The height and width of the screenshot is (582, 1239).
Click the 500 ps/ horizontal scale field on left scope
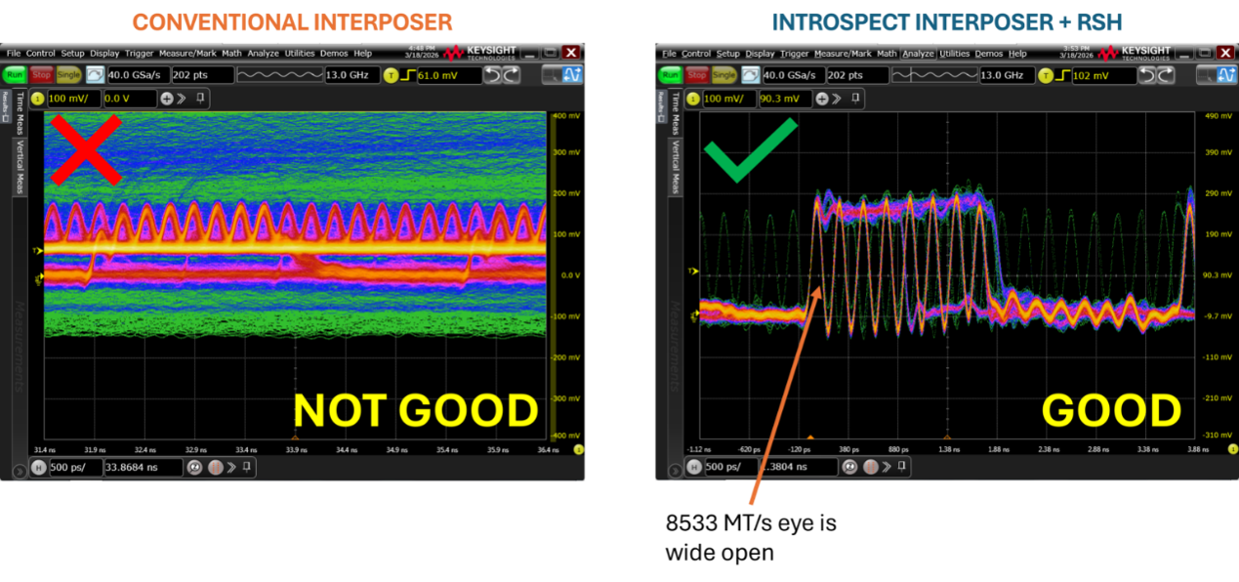click(75, 468)
